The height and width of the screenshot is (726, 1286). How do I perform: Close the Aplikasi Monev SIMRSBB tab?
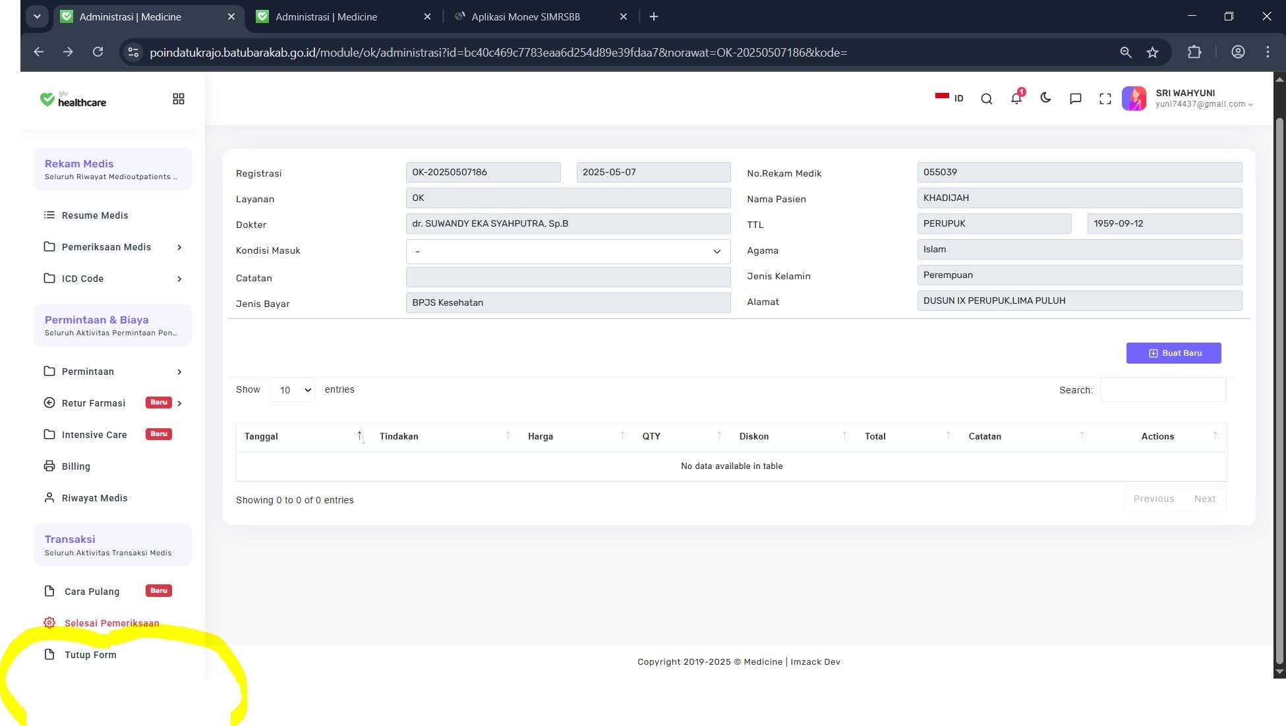pyautogui.click(x=623, y=16)
